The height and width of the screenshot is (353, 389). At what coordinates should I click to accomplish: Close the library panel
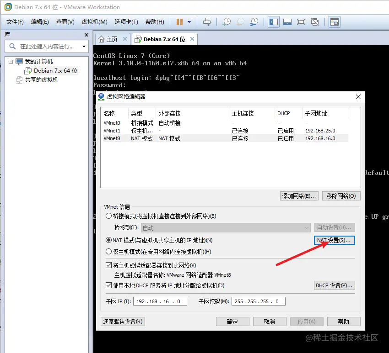[86, 35]
